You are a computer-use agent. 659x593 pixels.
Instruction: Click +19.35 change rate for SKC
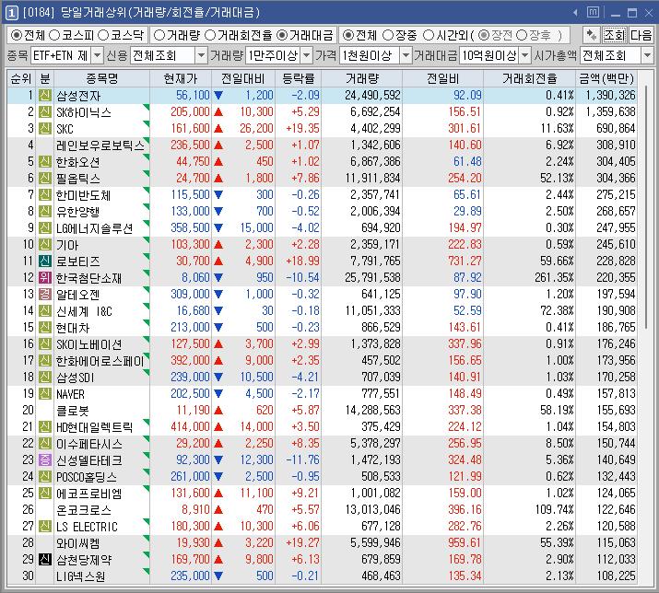pyautogui.click(x=302, y=129)
